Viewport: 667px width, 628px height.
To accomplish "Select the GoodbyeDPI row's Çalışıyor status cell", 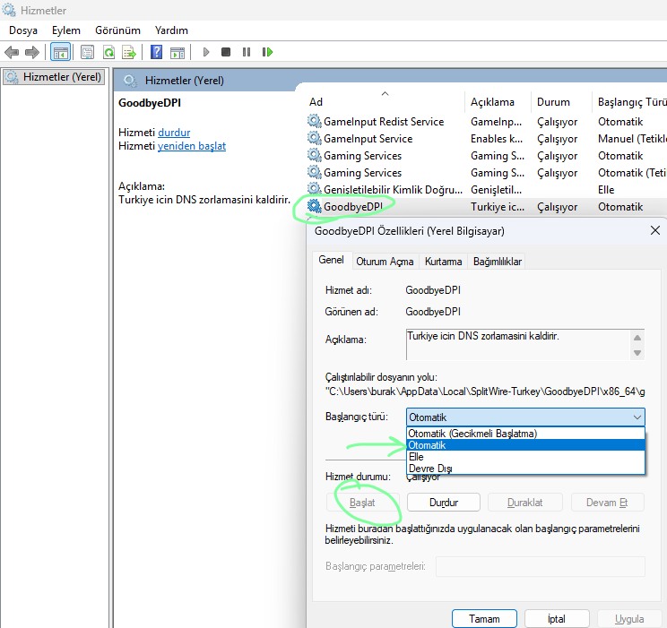I will point(558,207).
